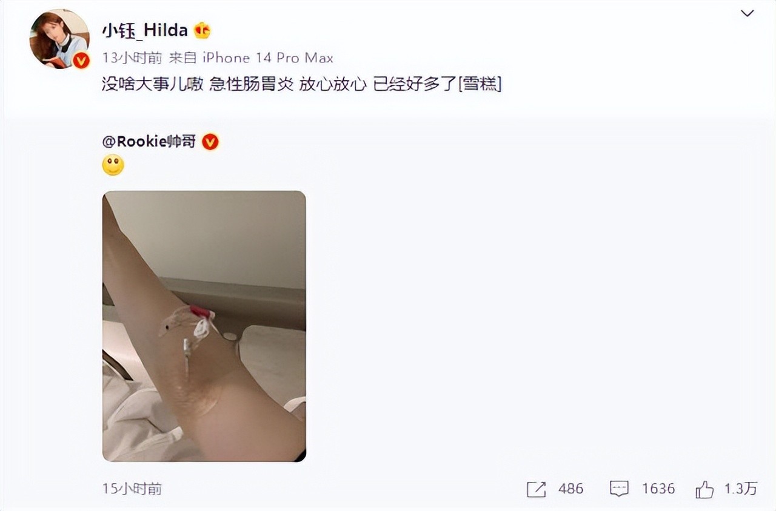Open the 15小时前 original post timestamp
Screen dimensions: 776x511
(132, 489)
